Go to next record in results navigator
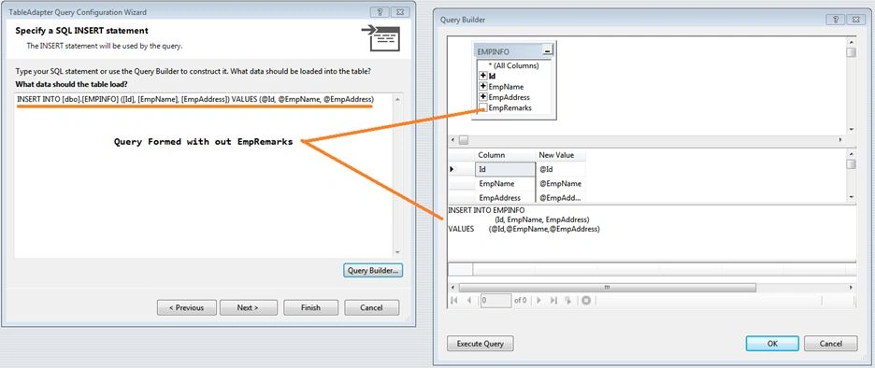 tap(539, 300)
